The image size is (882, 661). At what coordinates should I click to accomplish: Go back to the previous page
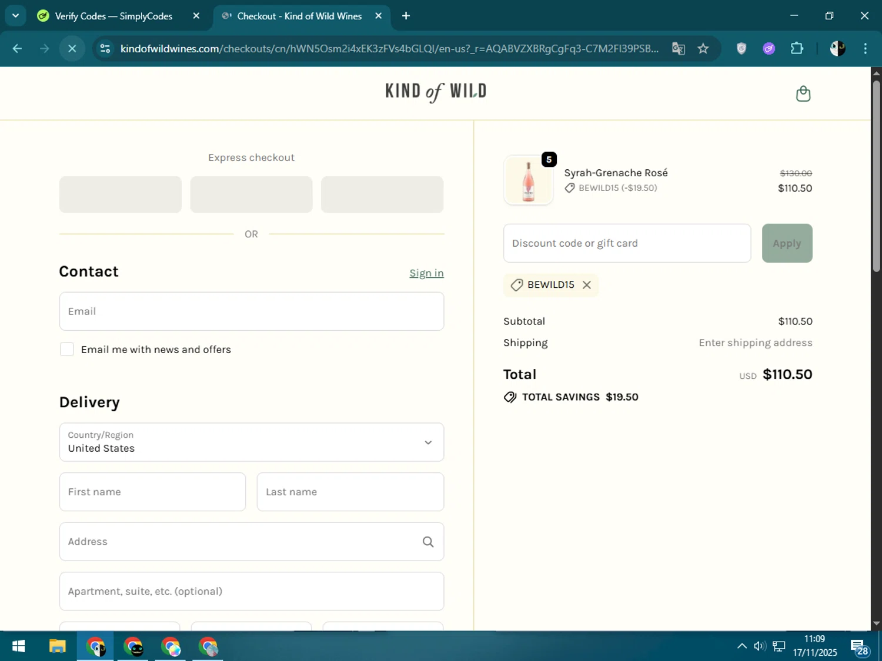17,49
